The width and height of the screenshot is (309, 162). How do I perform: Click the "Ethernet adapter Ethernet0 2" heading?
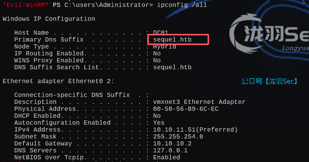pyautogui.click(x=58, y=81)
